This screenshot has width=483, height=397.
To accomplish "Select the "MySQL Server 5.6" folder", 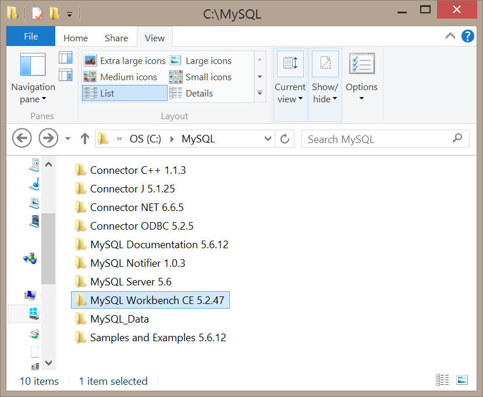I will (x=123, y=281).
